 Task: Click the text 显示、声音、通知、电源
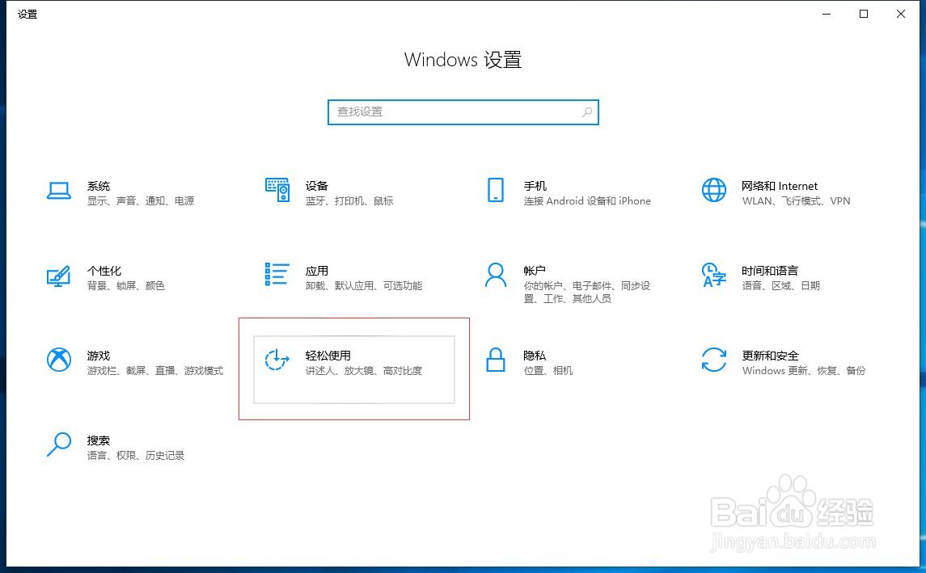[141, 201]
